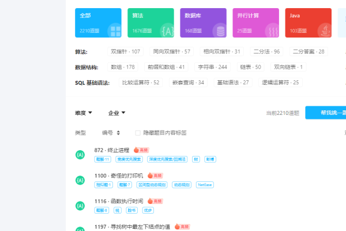Screen dimensions: 346x231
Task: Filter by 基础语法 · 27 tag
Action: [x=233, y=83]
